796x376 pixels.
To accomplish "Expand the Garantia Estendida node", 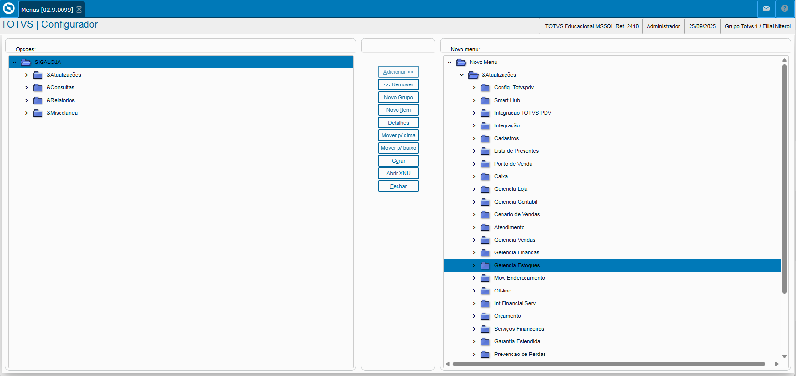I will coord(474,341).
